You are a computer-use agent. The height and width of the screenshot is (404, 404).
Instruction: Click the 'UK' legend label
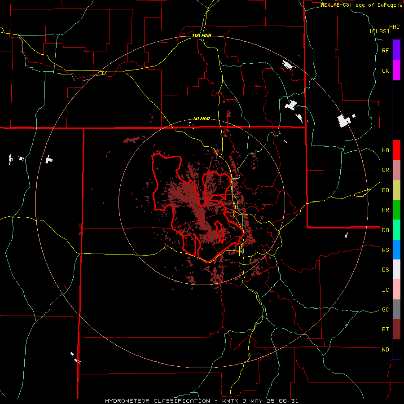pos(385,71)
